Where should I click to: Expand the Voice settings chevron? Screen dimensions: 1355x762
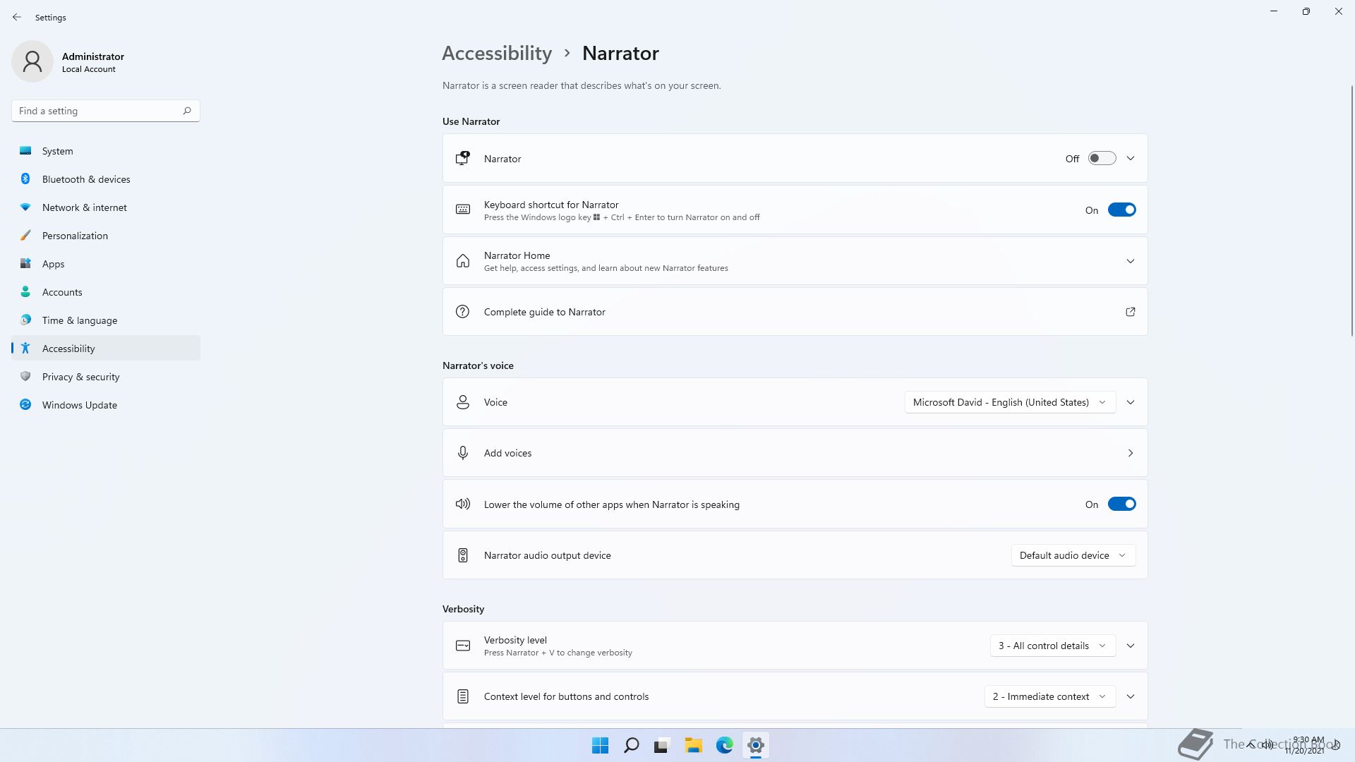1131,402
